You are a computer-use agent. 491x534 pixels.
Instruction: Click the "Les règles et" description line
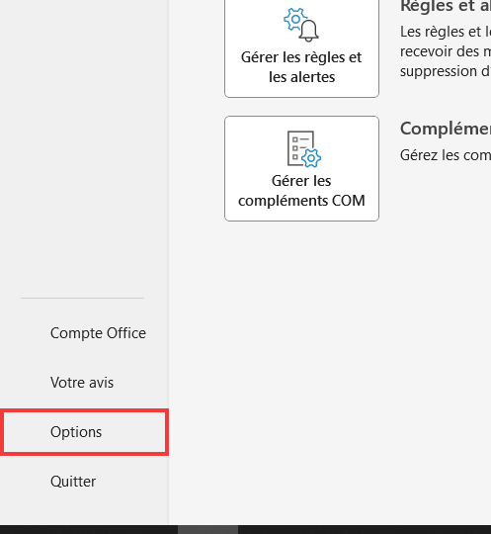tap(446, 32)
